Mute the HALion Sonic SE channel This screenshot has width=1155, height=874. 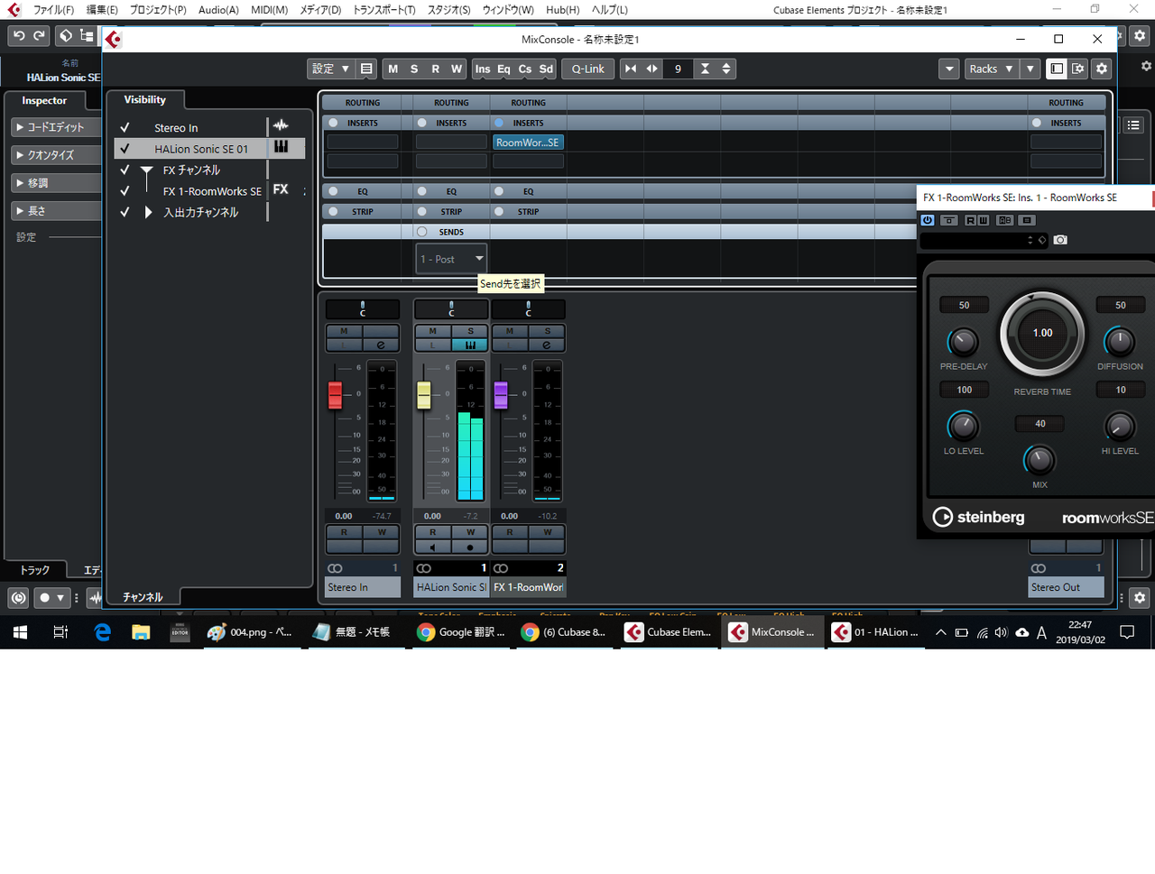(432, 331)
